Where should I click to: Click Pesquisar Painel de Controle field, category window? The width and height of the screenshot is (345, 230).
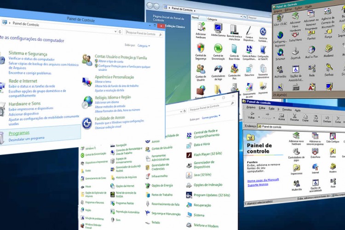144,34
